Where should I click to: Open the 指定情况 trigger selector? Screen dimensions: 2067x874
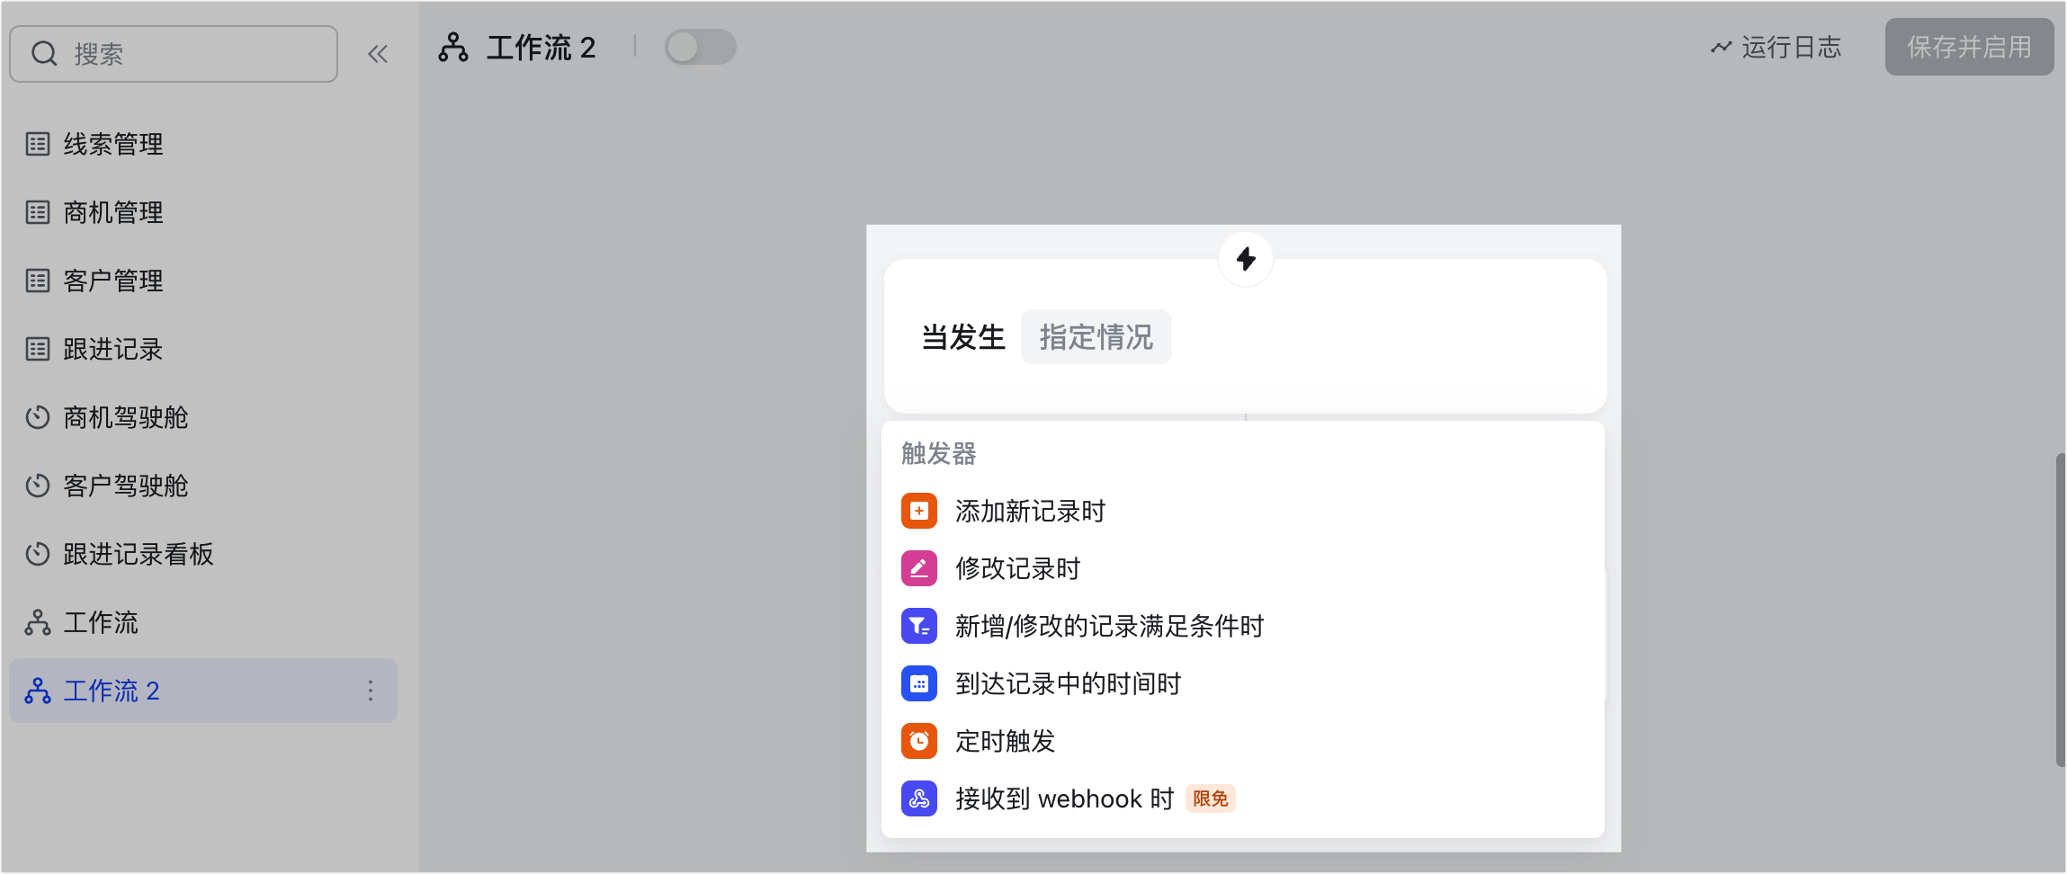point(1096,337)
